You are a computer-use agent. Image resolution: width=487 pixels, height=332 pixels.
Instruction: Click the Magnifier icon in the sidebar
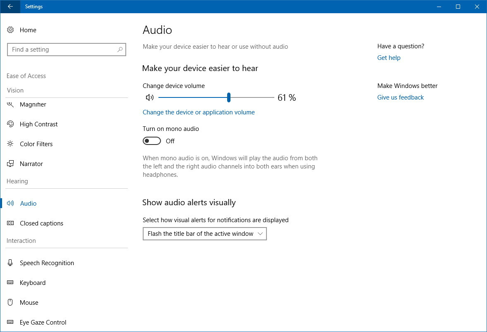[10, 104]
